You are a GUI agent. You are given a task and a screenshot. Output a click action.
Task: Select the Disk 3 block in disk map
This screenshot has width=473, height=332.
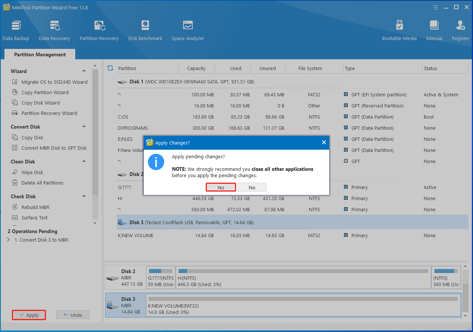(125, 305)
